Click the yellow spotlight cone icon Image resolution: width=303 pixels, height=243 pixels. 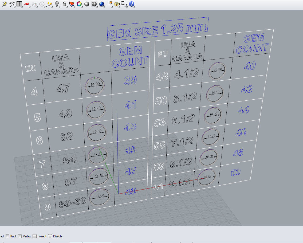coord(110,3)
